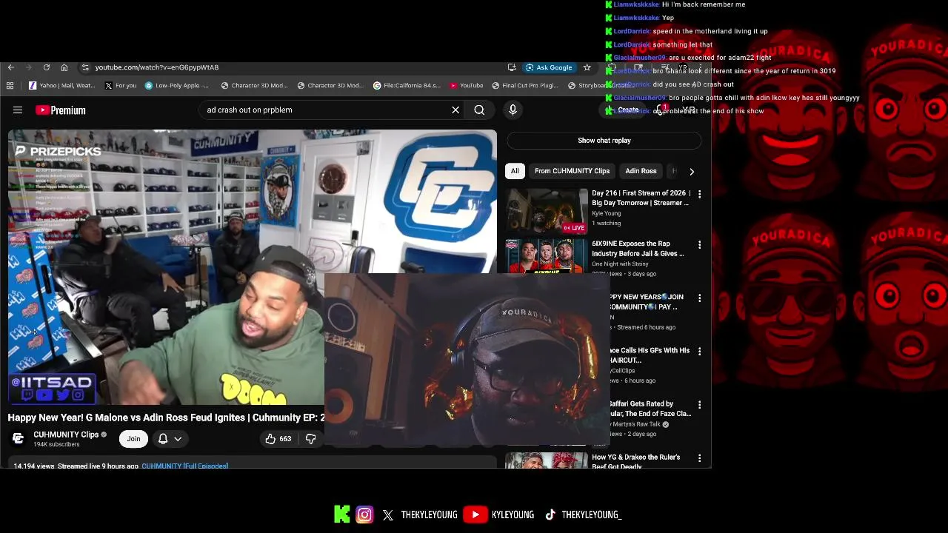
Task: Dislike the video with thumbs down
Action: pyautogui.click(x=311, y=439)
